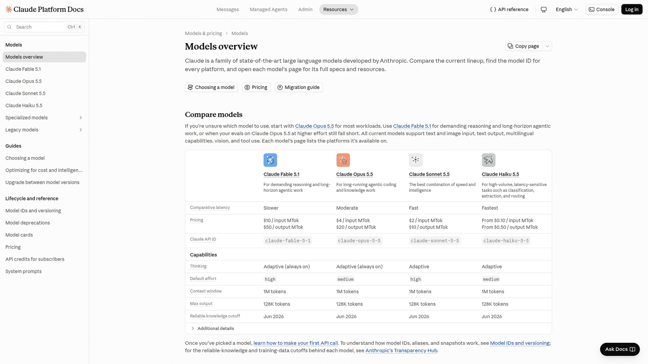The image size is (648, 364).
Task: Click the Claude Sonnet 5.5 model icon
Action: 415,160
